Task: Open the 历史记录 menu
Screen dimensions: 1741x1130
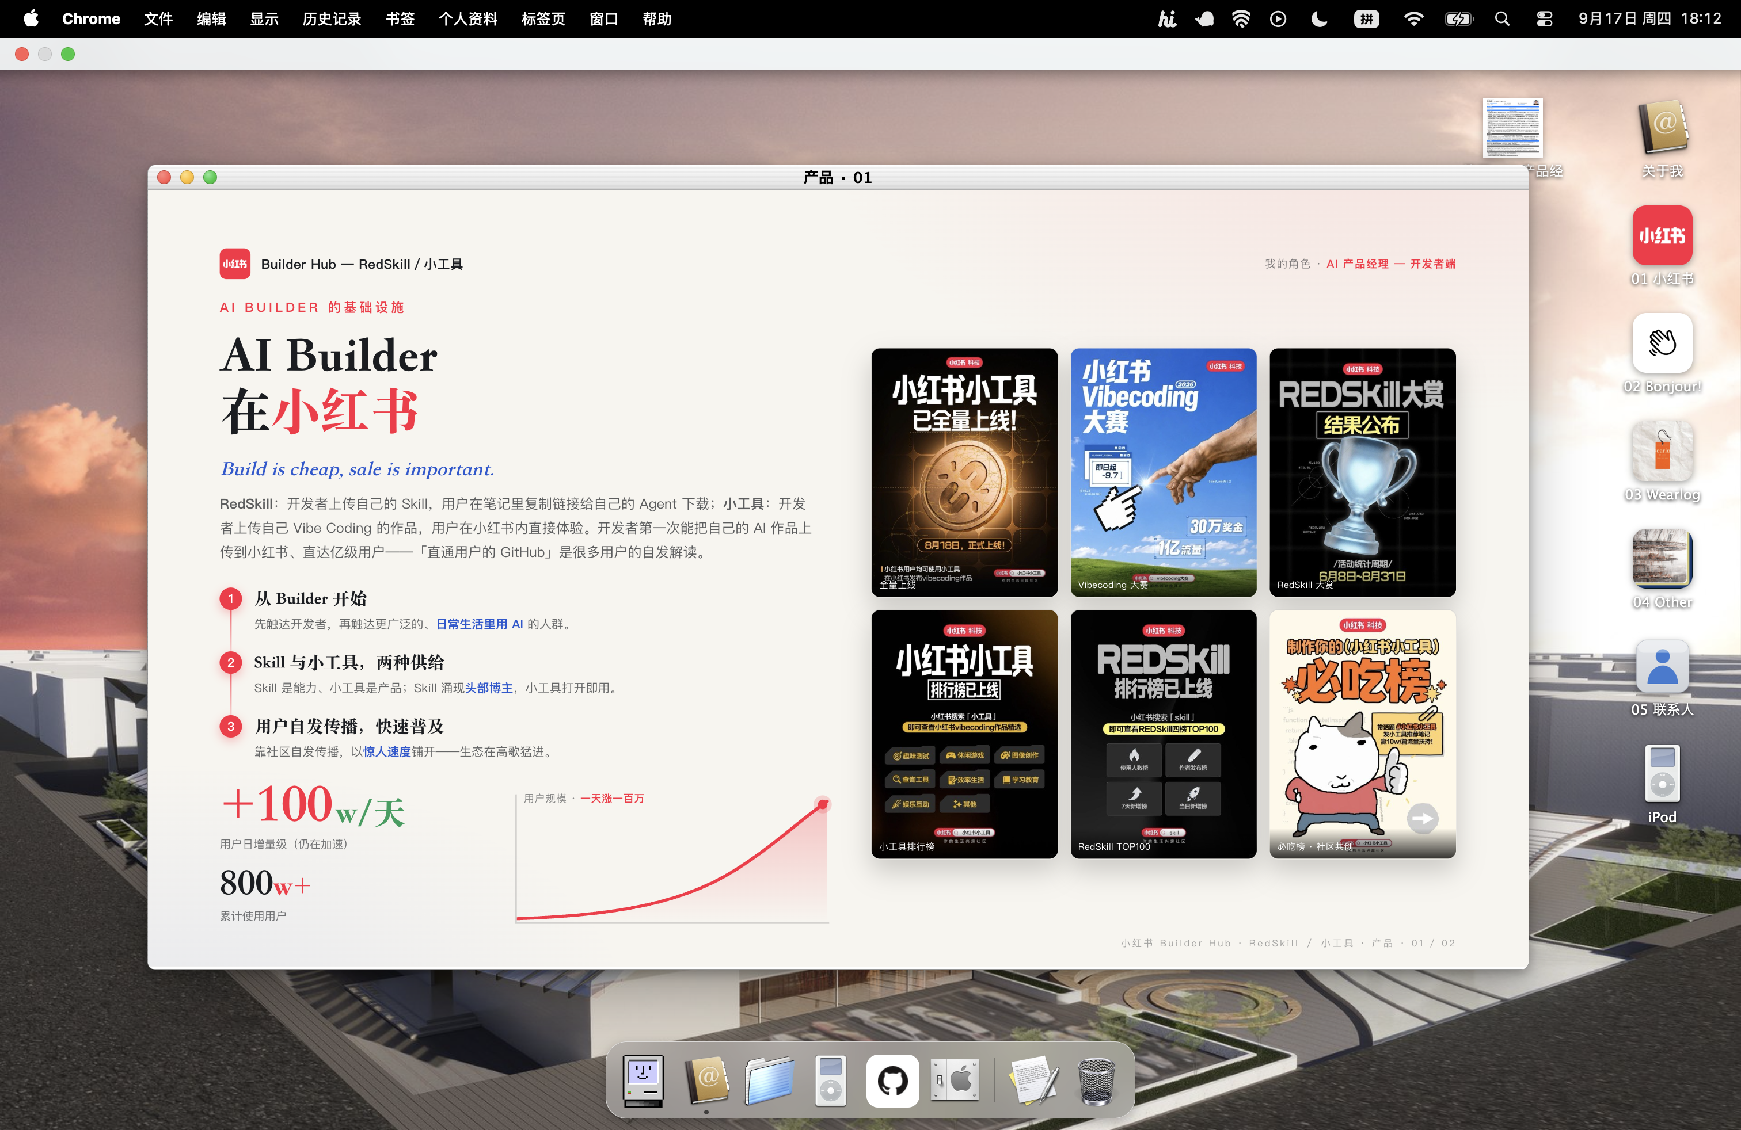Action: point(332,18)
